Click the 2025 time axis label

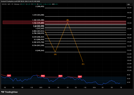click(41, 87)
